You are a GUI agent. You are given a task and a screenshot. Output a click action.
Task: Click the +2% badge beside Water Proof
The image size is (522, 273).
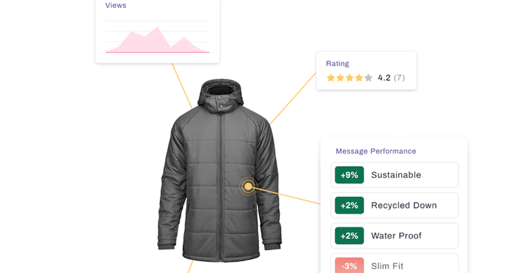tap(349, 236)
